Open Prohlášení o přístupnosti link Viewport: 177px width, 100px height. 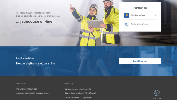[27, 89]
